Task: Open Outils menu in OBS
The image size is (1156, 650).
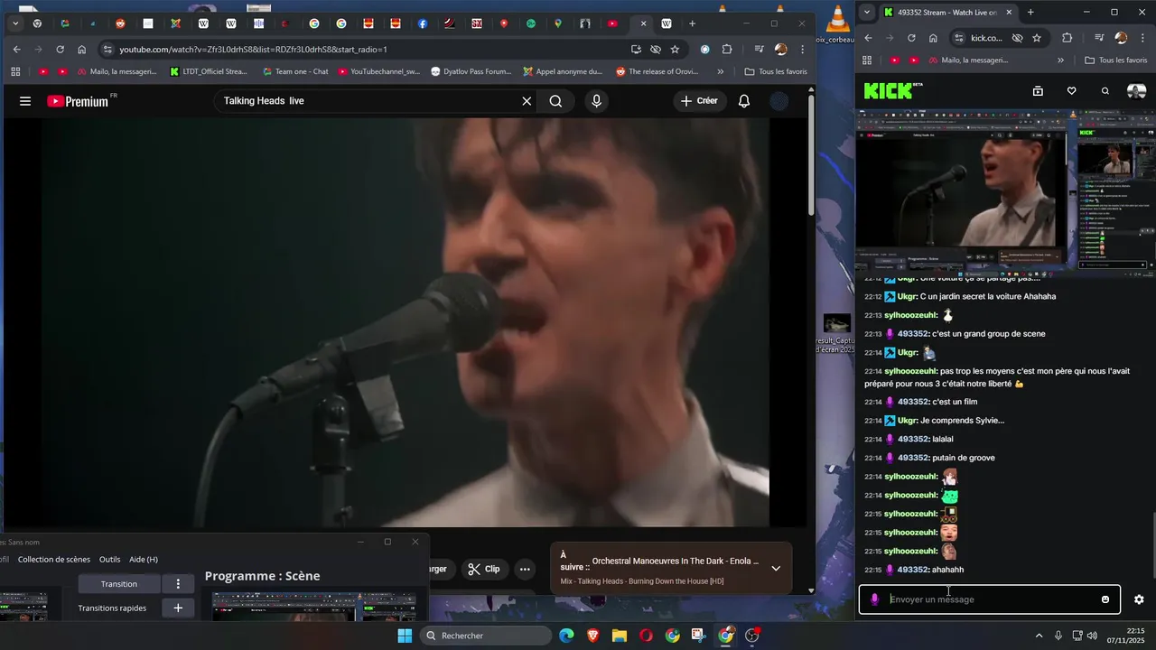Action: click(x=109, y=560)
